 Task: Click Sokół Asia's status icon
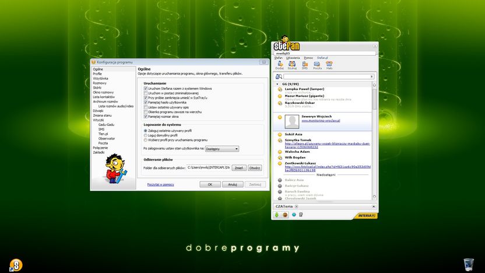tap(280, 135)
